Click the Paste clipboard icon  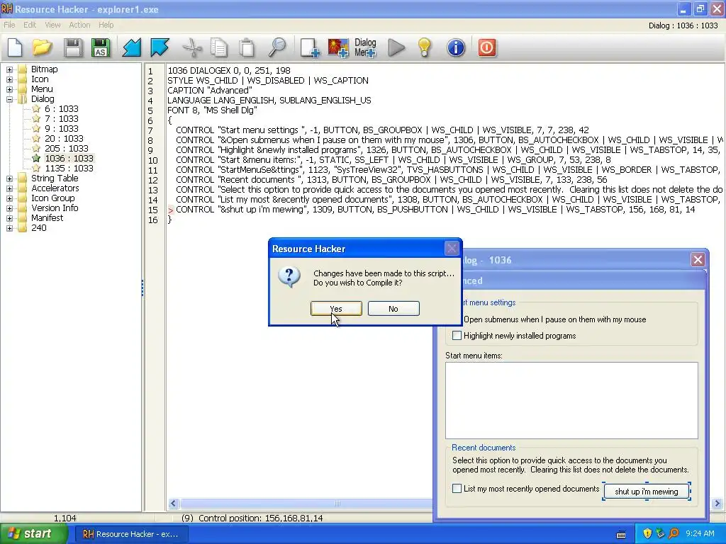(247, 47)
